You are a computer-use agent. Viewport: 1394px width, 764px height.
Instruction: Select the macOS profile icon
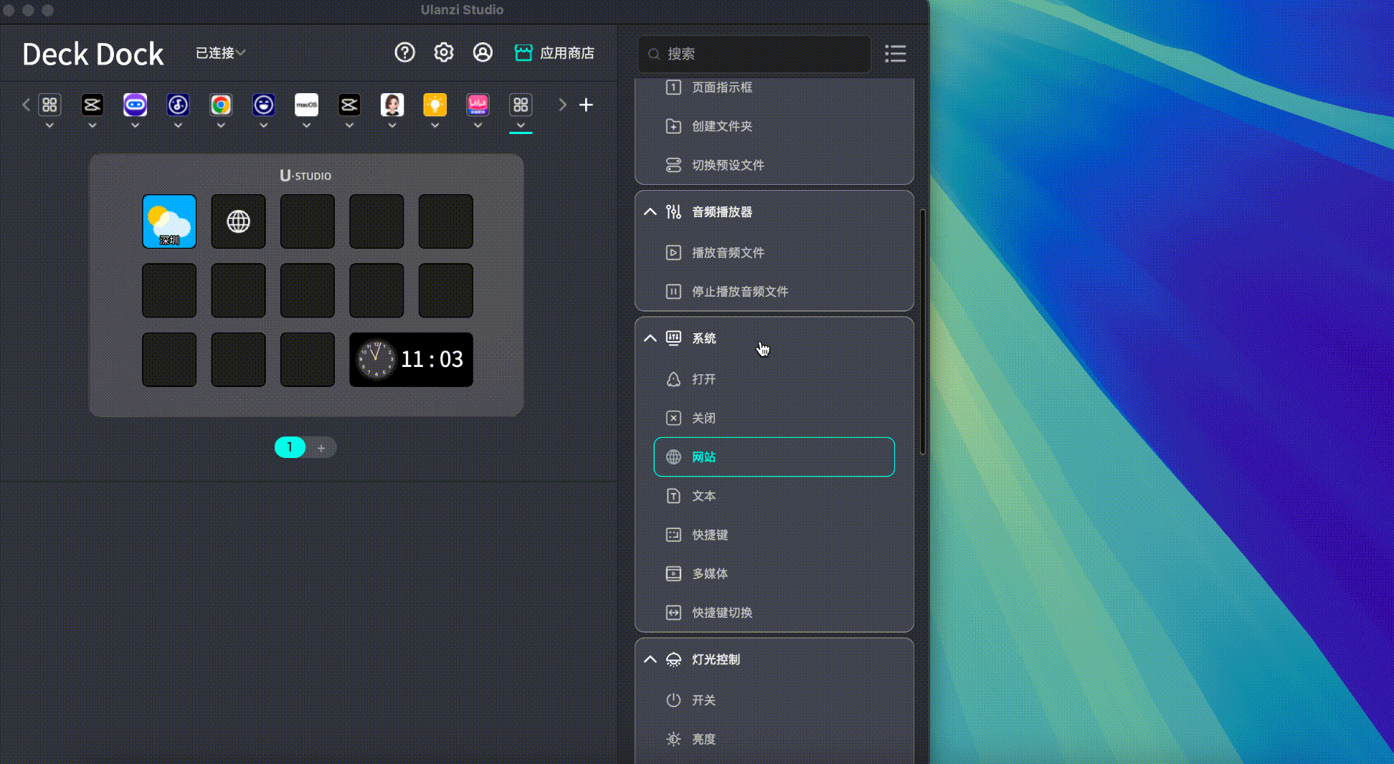(306, 105)
